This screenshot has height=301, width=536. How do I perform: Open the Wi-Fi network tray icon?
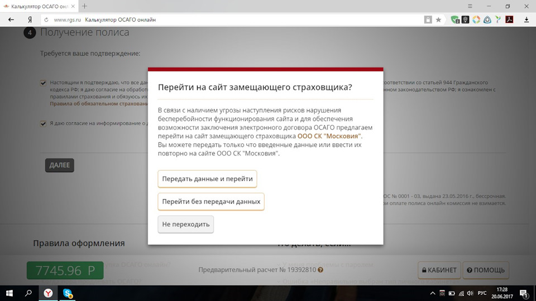[x=461, y=294]
